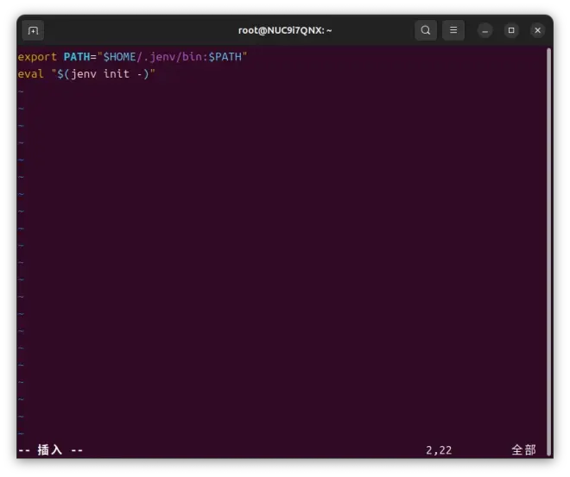Click the /.jenv/bin: path segment
This screenshot has width=570, height=477.
tap(173, 57)
